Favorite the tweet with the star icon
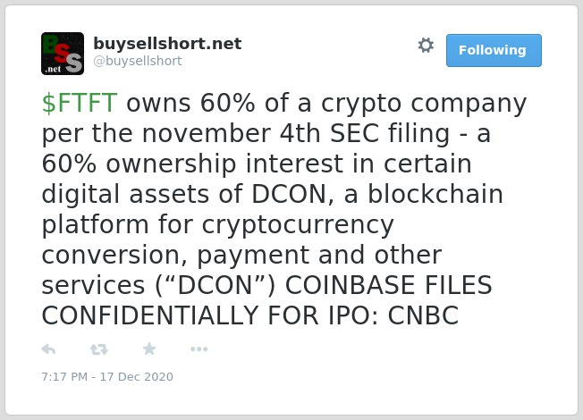583x420 pixels. (149, 349)
